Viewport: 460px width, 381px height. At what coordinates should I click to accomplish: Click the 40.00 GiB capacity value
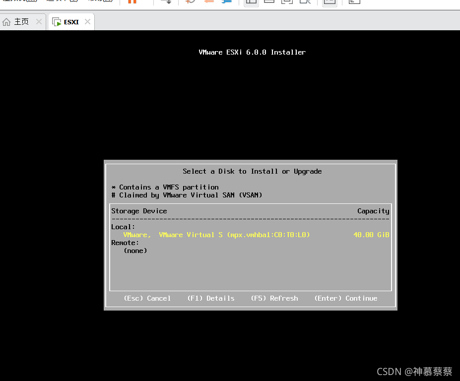click(371, 235)
